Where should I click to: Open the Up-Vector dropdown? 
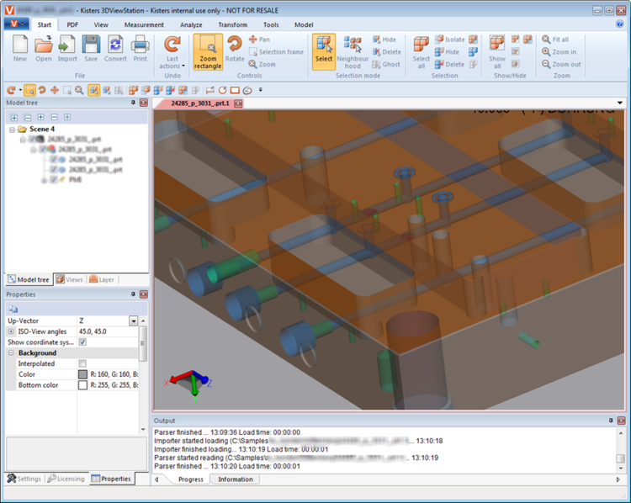pos(133,320)
